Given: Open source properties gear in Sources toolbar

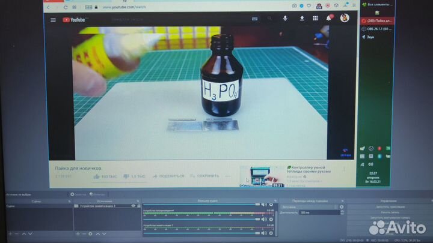Looking at the screenshot, I should pyautogui.click(x=90, y=234).
